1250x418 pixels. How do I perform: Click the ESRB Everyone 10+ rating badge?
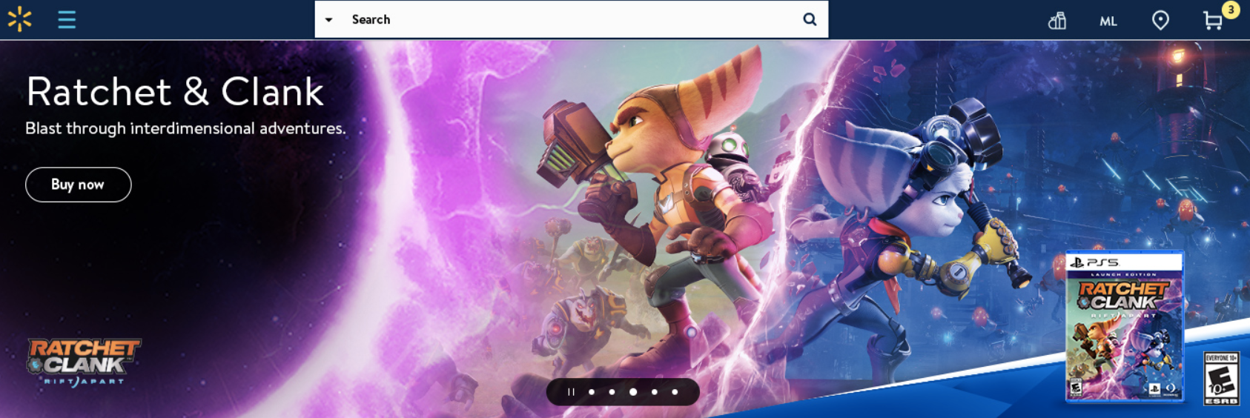(1221, 379)
